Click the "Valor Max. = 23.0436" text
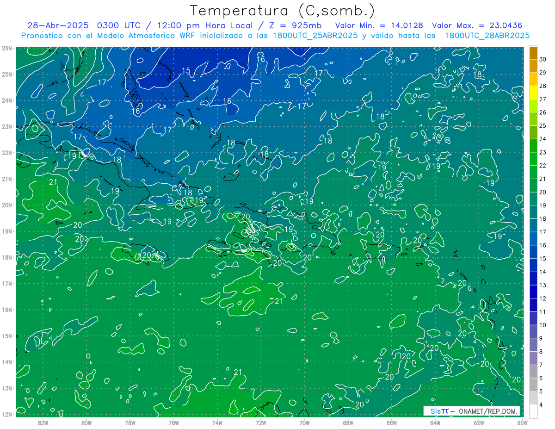Viewport: 555px width, 429px height. click(477, 25)
